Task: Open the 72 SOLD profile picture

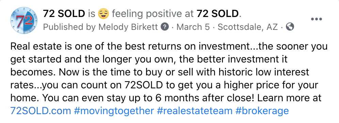Action: (x=24, y=20)
